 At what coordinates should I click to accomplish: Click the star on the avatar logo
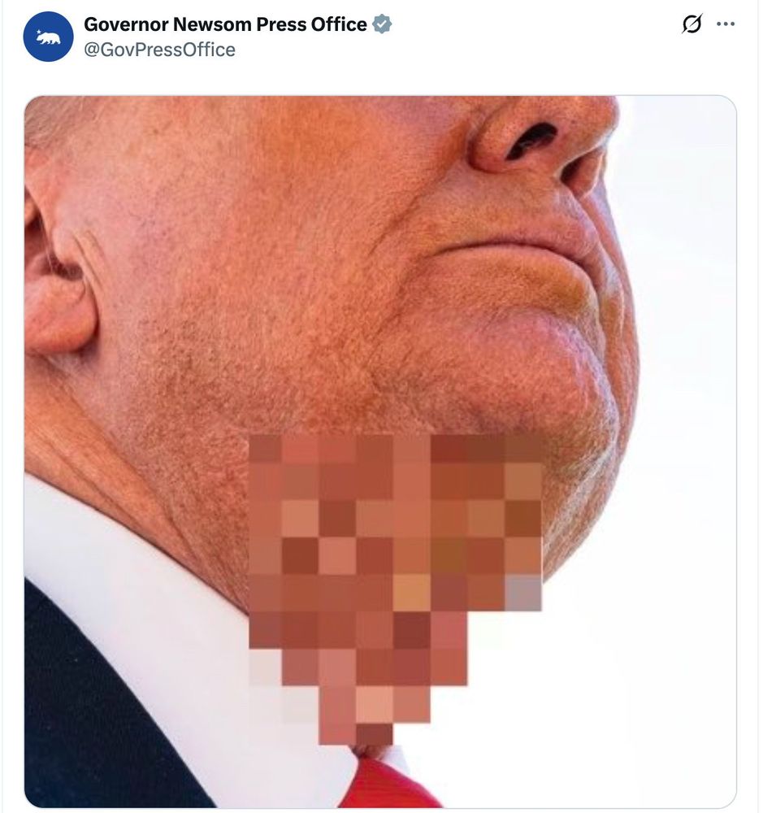tap(39, 32)
